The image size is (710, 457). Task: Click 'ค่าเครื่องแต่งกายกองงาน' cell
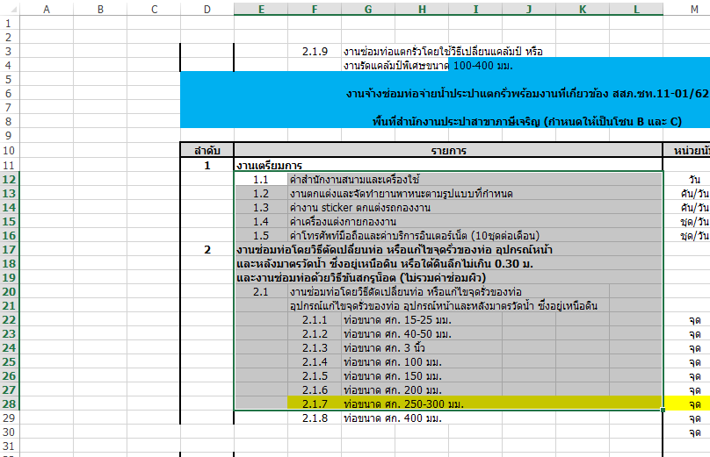pos(475,222)
